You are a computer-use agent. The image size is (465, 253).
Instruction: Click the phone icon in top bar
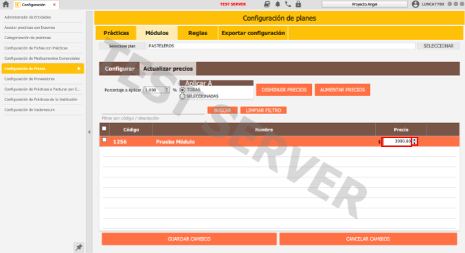click(288, 4)
